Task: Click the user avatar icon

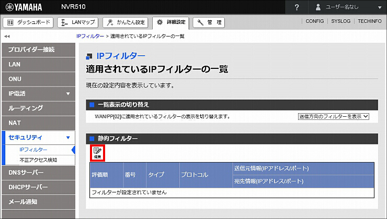Action: [318, 7]
